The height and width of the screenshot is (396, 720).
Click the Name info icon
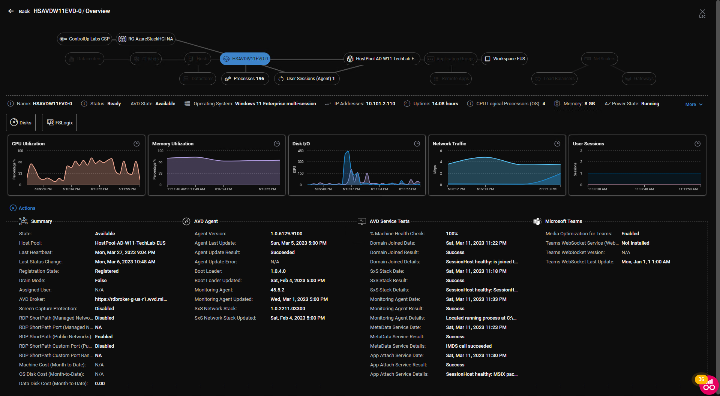coord(11,104)
